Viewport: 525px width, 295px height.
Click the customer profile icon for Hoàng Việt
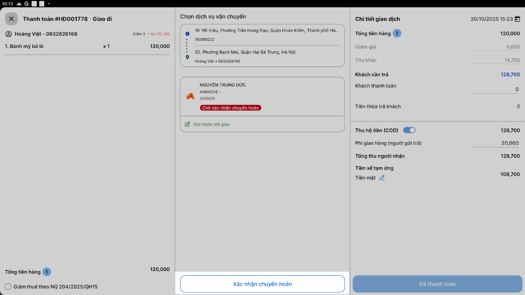9,34
